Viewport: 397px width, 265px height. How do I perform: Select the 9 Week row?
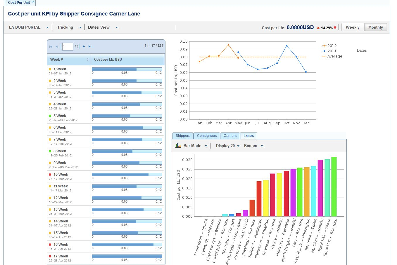(106, 165)
